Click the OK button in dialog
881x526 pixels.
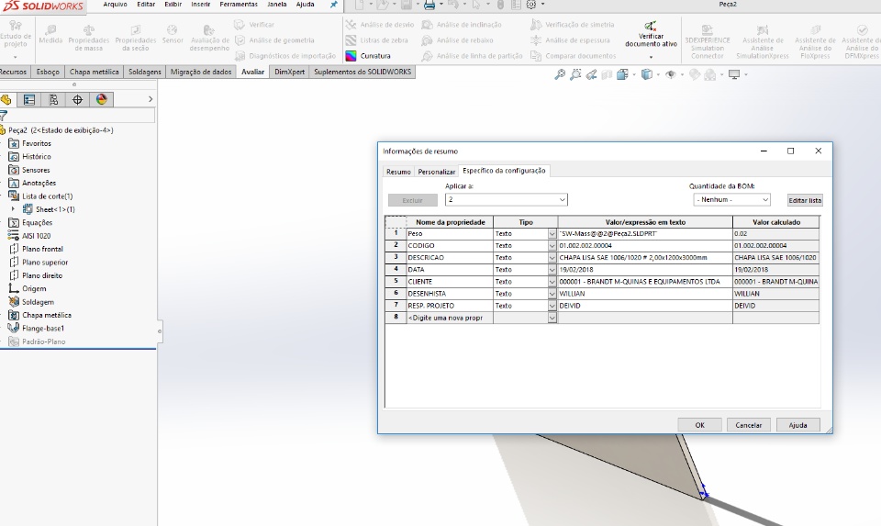pos(699,425)
